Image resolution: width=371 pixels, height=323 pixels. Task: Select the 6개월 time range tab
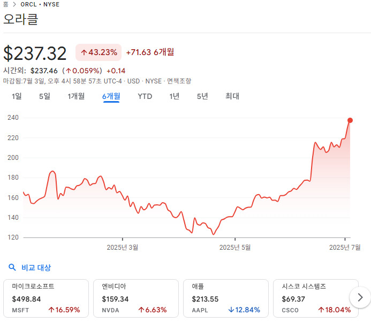click(111, 96)
